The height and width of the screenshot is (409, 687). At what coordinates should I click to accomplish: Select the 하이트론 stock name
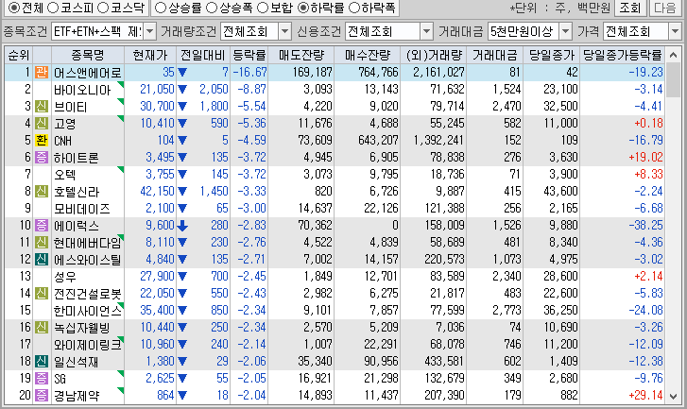click(x=77, y=158)
